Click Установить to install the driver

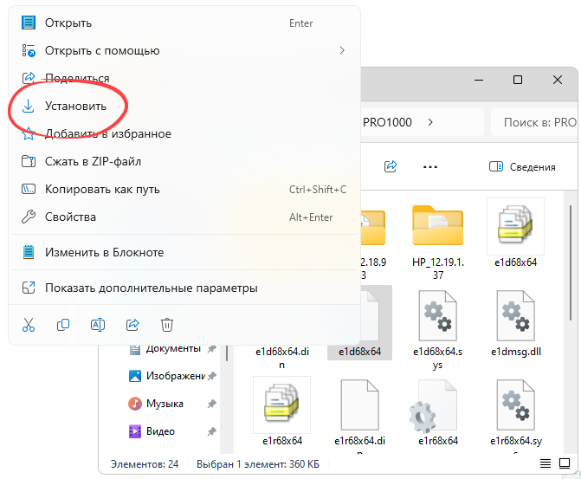[184, 106]
